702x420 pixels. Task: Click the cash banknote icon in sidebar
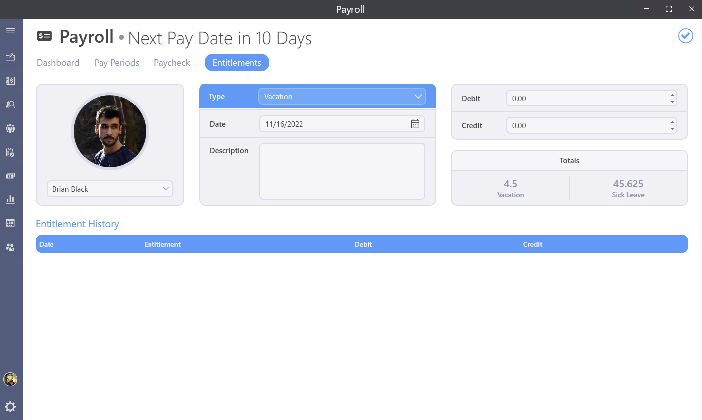[x=10, y=176]
